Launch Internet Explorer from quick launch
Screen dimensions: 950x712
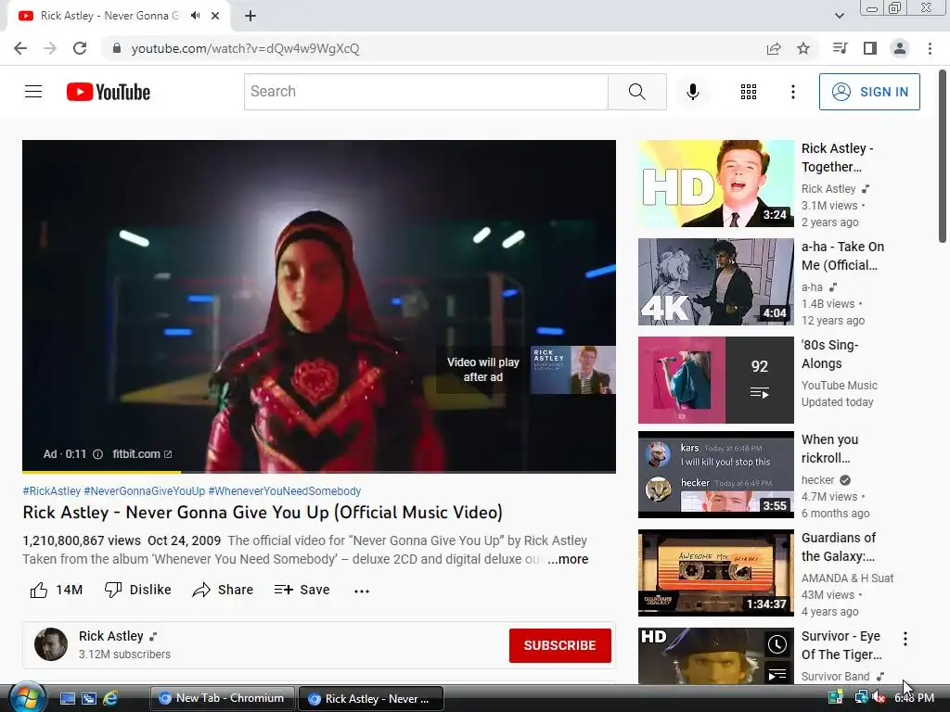pyautogui.click(x=110, y=699)
